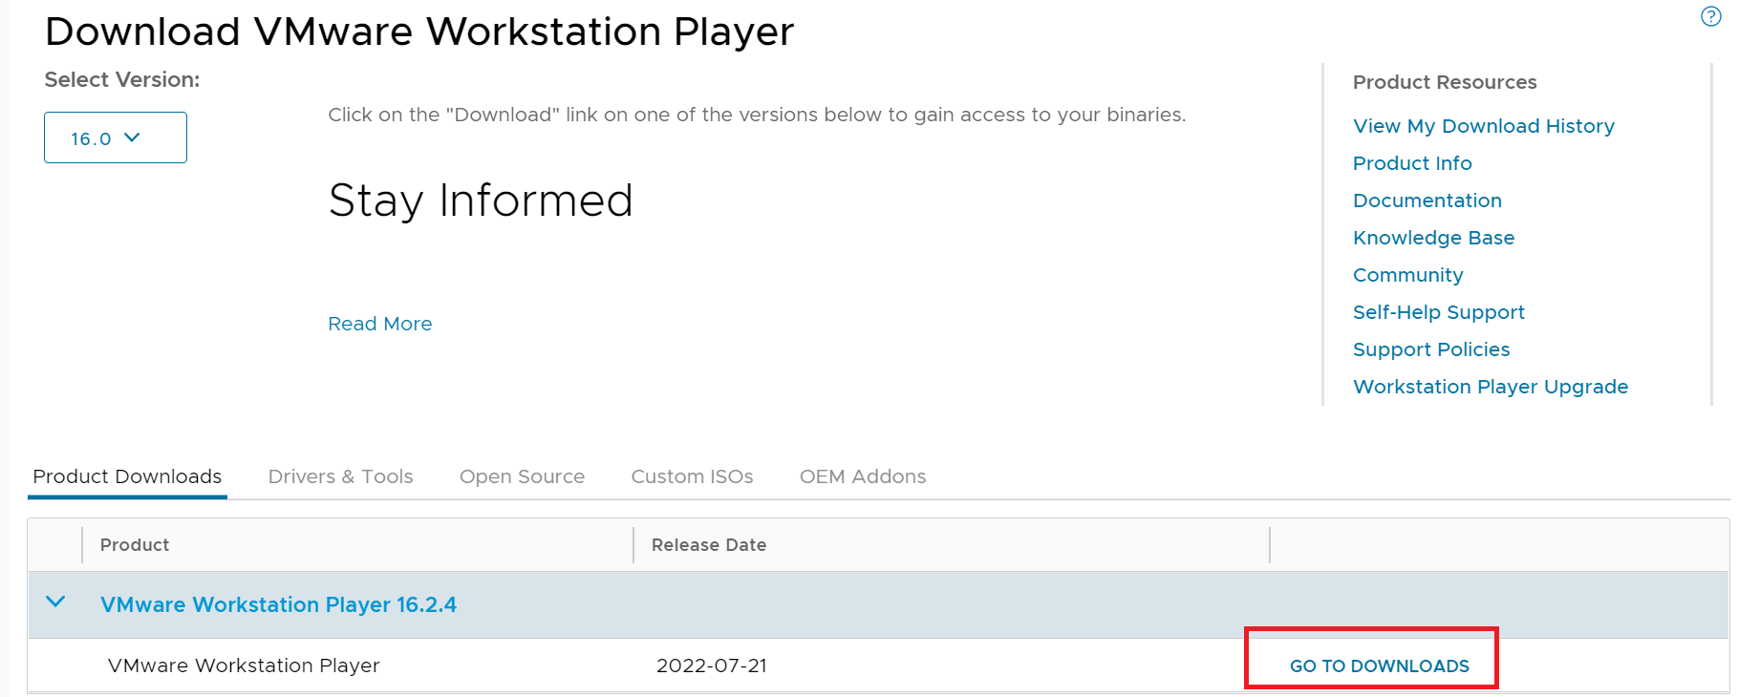The width and height of the screenshot is (1738, 697).
Task: Click the VMware Workstation Player 16.2.4 title
Action: (x=278, y=604)
